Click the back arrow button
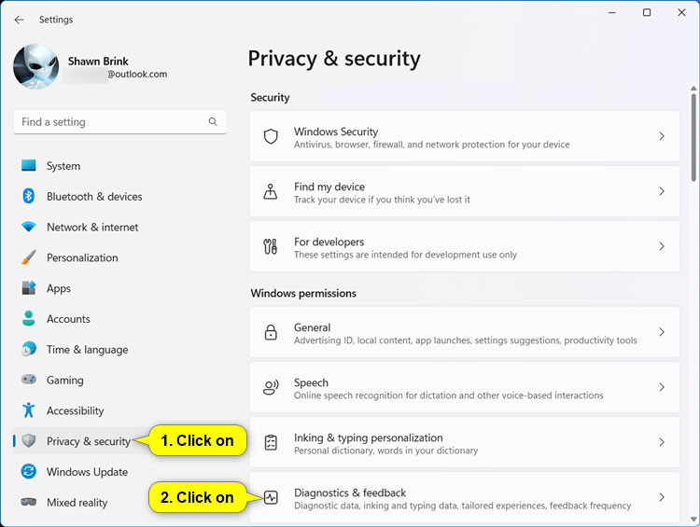Image resolution: width=700 pixels, height=527 pixels. pos(19,20)
